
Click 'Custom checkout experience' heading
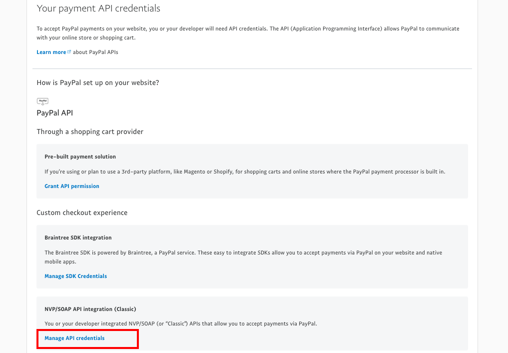(82, 212)
